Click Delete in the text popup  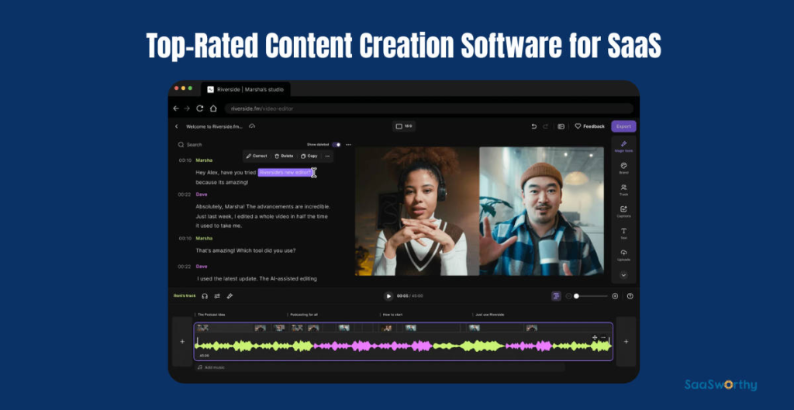(x=284, y=156)
